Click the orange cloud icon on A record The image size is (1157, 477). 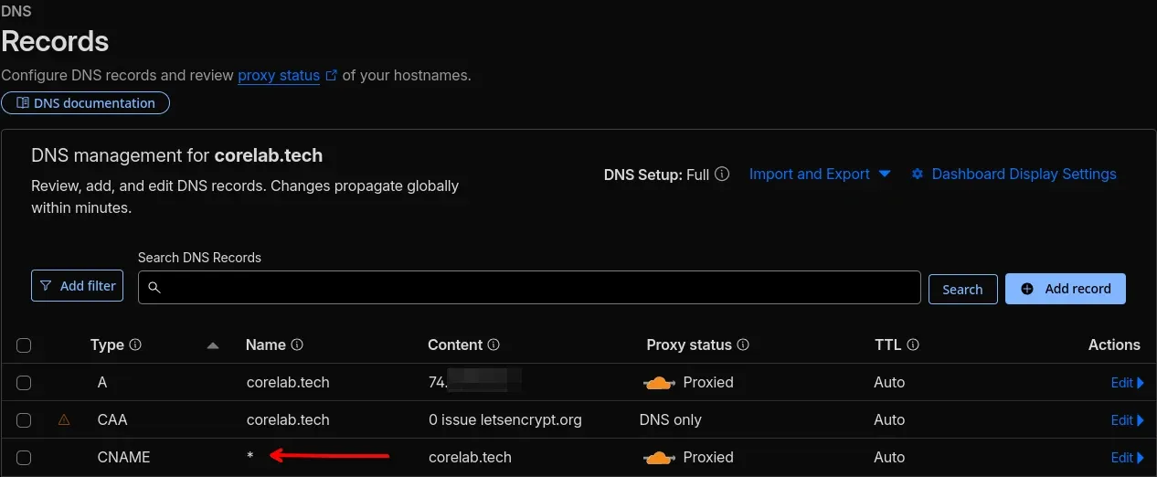pos(660,383)
